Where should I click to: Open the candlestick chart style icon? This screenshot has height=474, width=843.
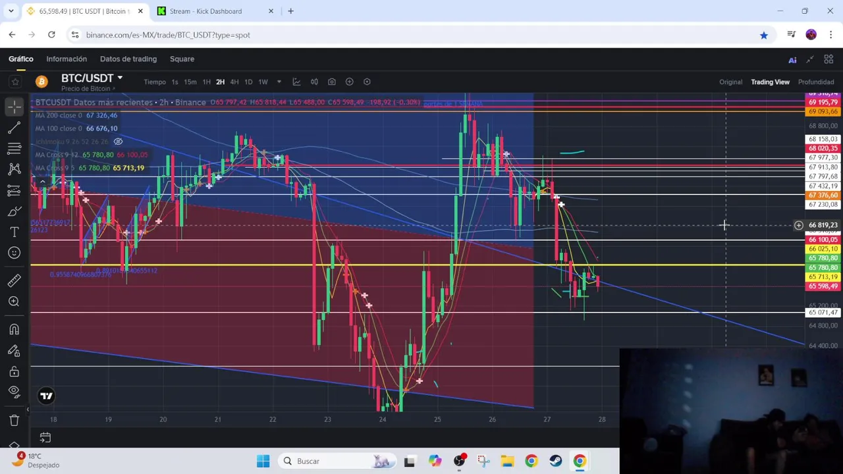(314, 82)
